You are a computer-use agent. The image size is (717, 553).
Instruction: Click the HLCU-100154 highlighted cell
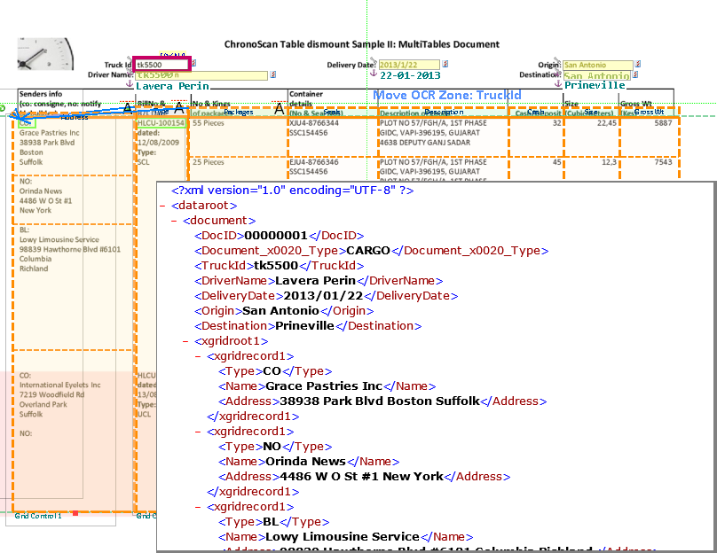(x=161, y=123)
